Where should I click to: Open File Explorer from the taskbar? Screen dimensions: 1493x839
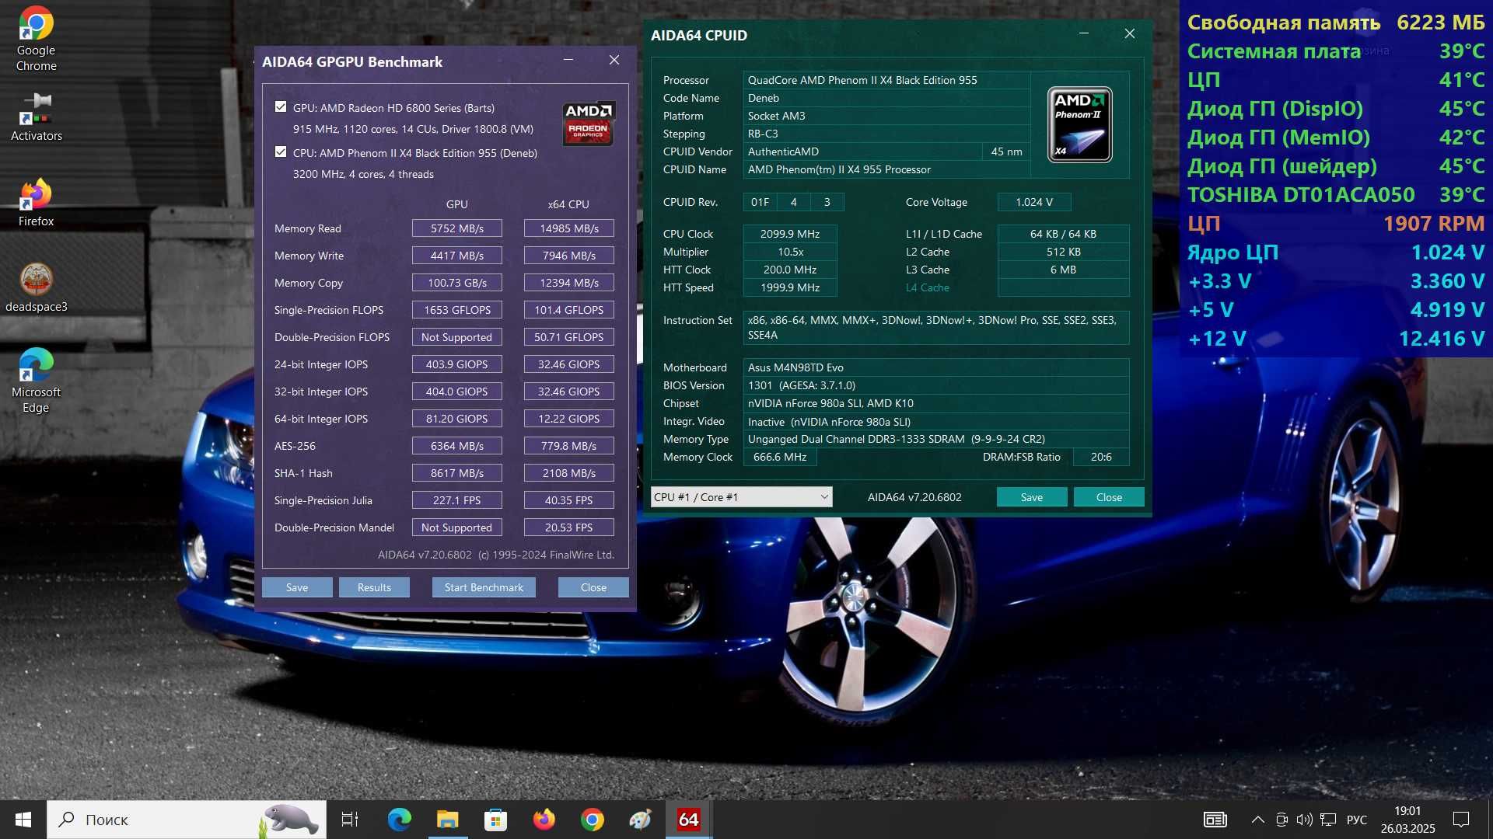(x=447, y=820)
